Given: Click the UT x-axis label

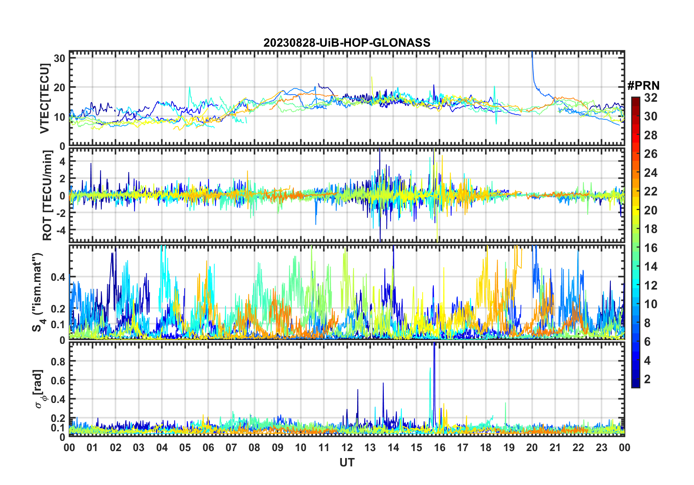Looking at the screenshot, I should (x=347, y=463).
